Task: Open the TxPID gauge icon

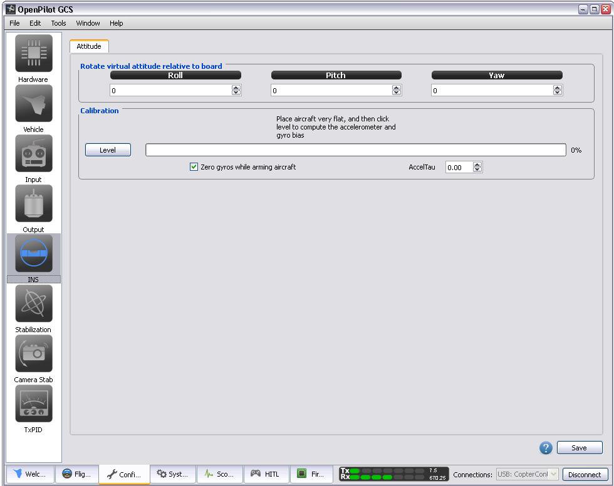Action: click(34, 404)
